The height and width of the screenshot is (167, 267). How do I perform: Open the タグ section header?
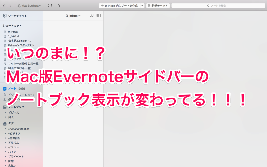11,123
